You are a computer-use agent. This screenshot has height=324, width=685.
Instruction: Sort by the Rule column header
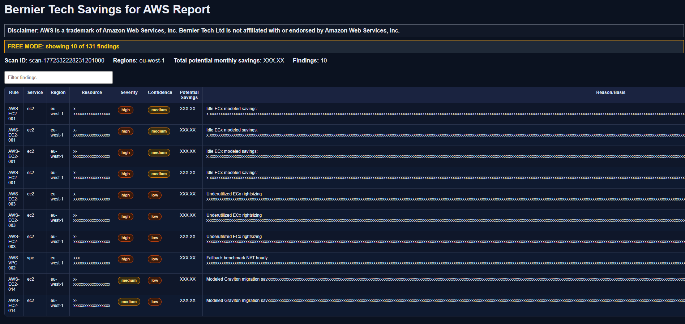(14, 92)
